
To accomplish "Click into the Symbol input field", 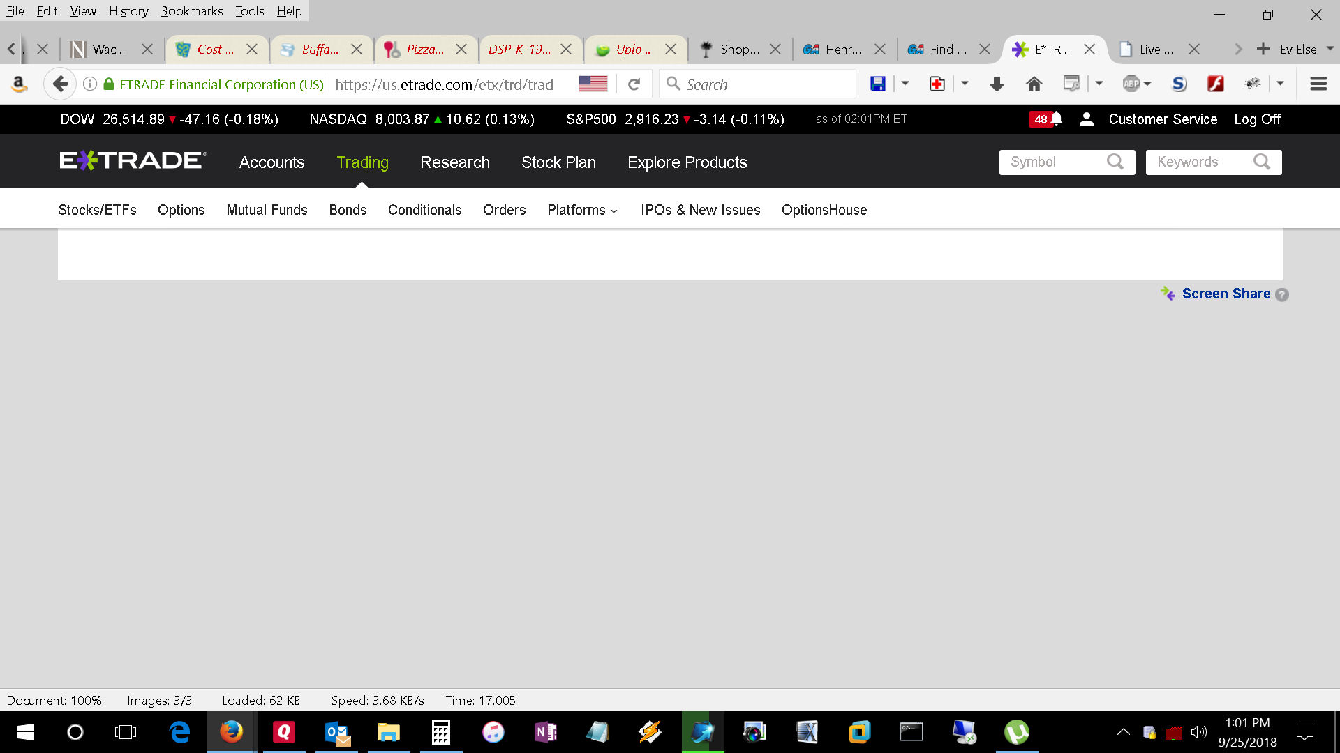I will (x=1051, y=162).
